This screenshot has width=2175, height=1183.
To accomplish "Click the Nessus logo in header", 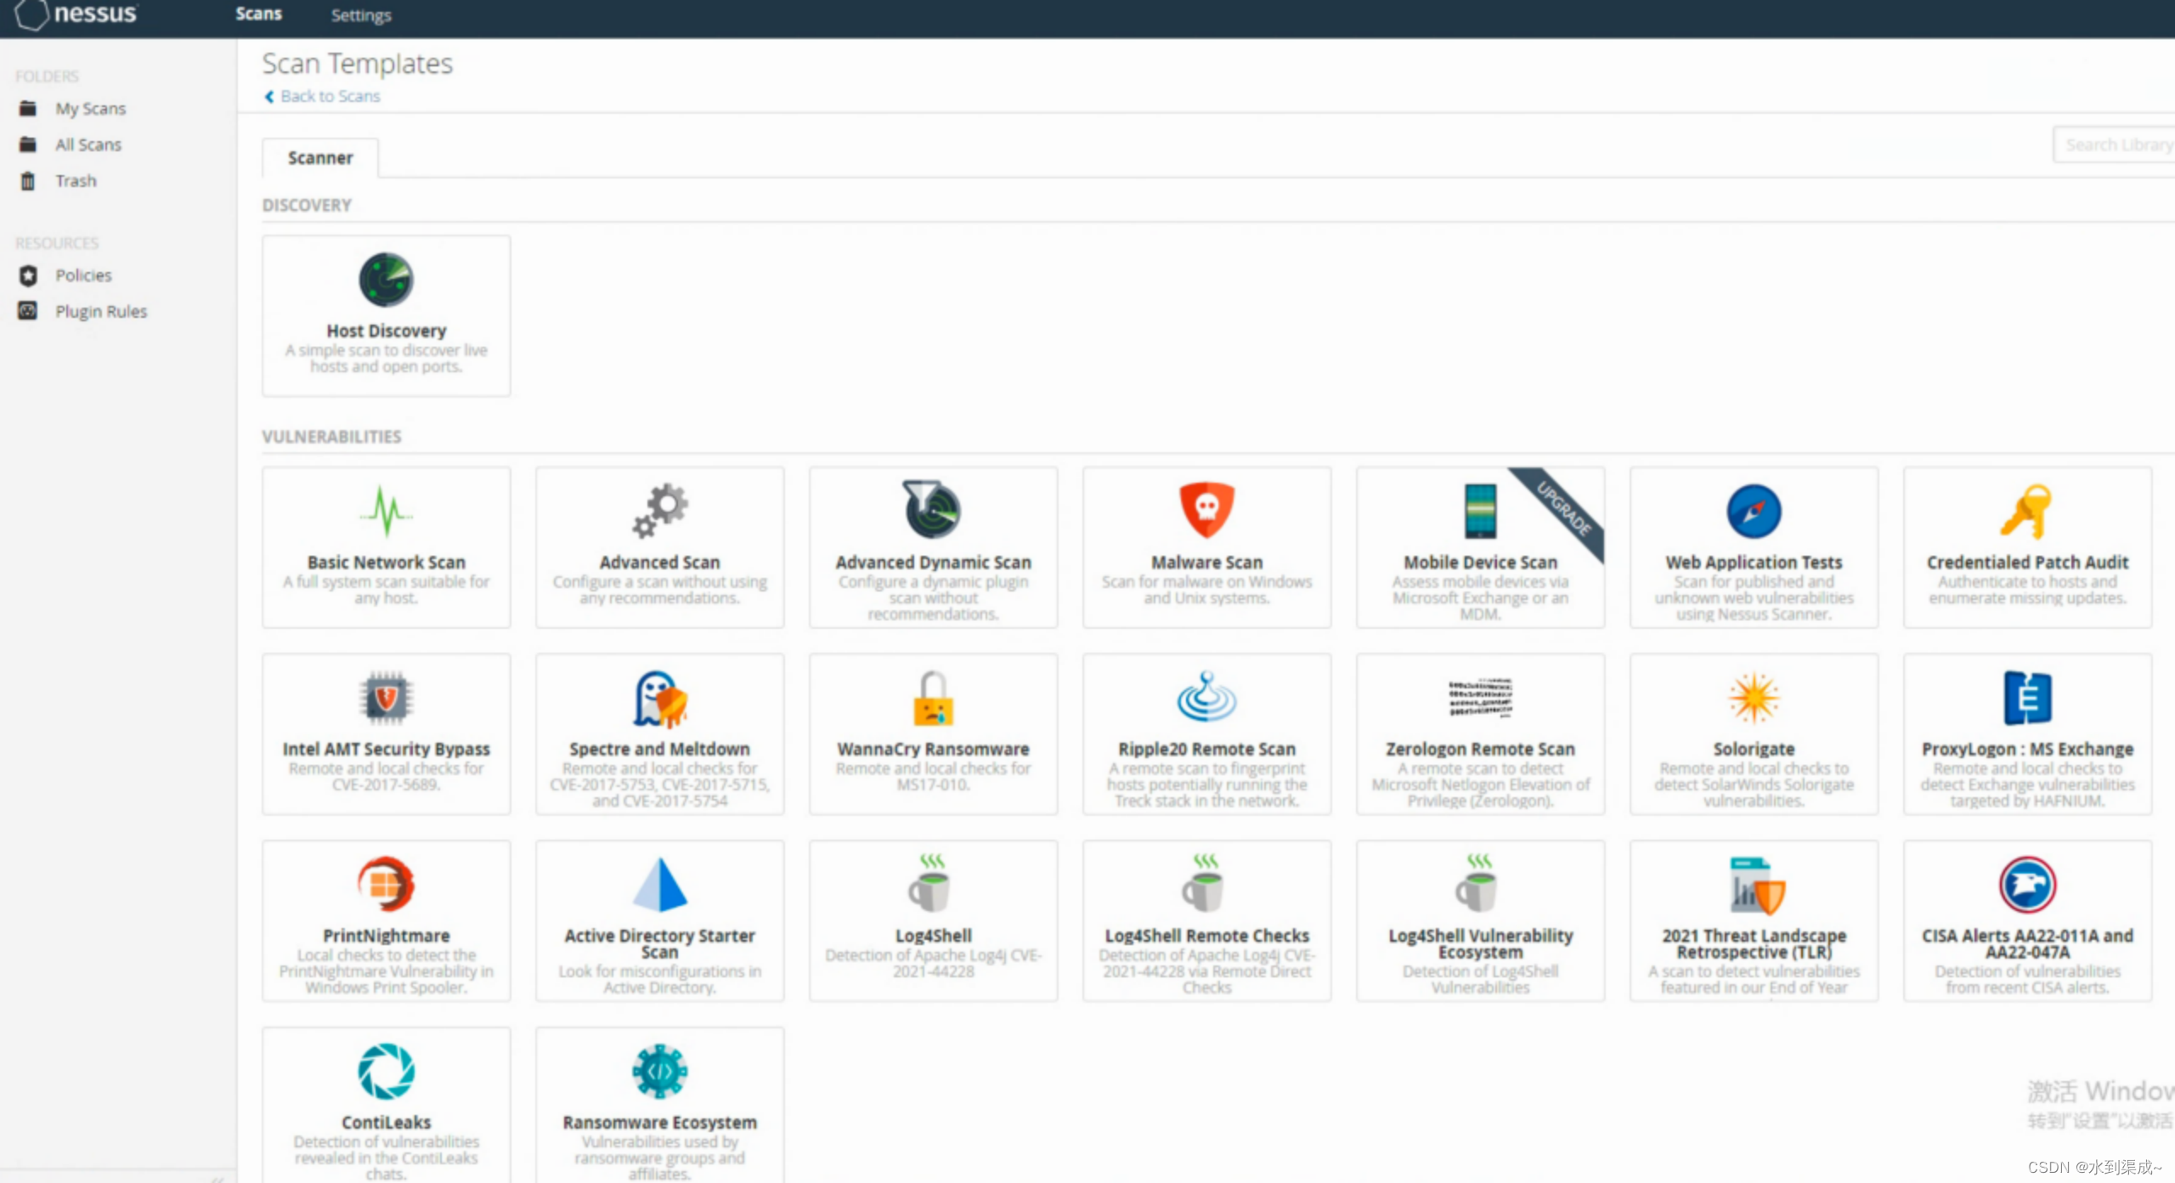I will 76,14.
